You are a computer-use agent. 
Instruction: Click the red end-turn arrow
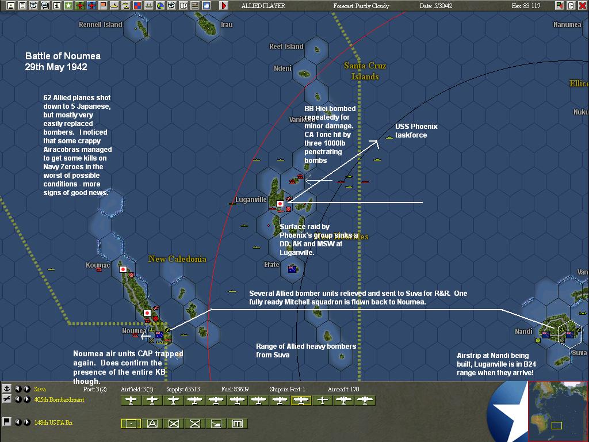(224, 6)
